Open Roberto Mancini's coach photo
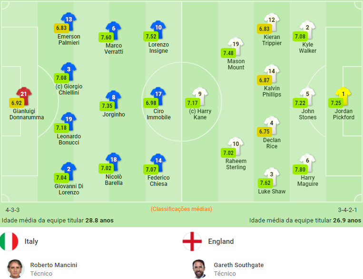Viewport: 363px width, 279px height. [x=15, y=269]
